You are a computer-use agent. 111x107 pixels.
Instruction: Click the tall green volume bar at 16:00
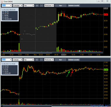pos(19,47)
